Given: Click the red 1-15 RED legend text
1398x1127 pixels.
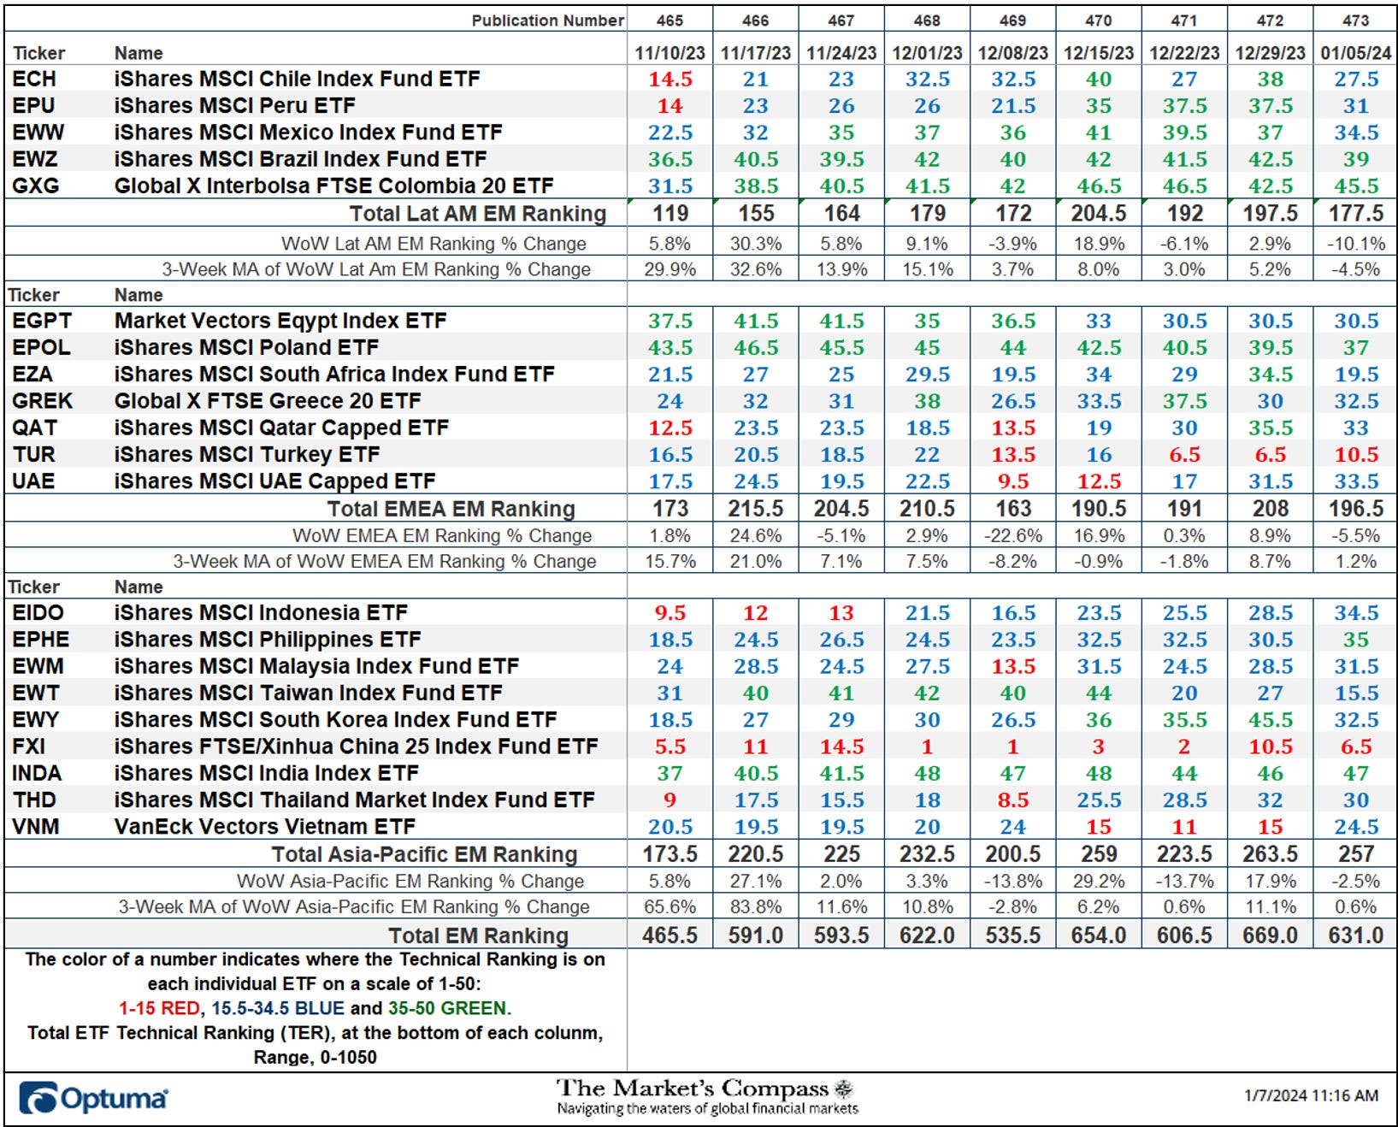Looking at the screenshot, I should tap(160, 1008).
